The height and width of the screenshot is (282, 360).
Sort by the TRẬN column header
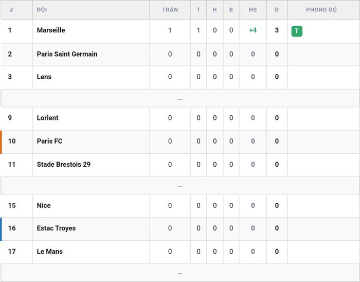pyautogui.click(x=170, y=10)
